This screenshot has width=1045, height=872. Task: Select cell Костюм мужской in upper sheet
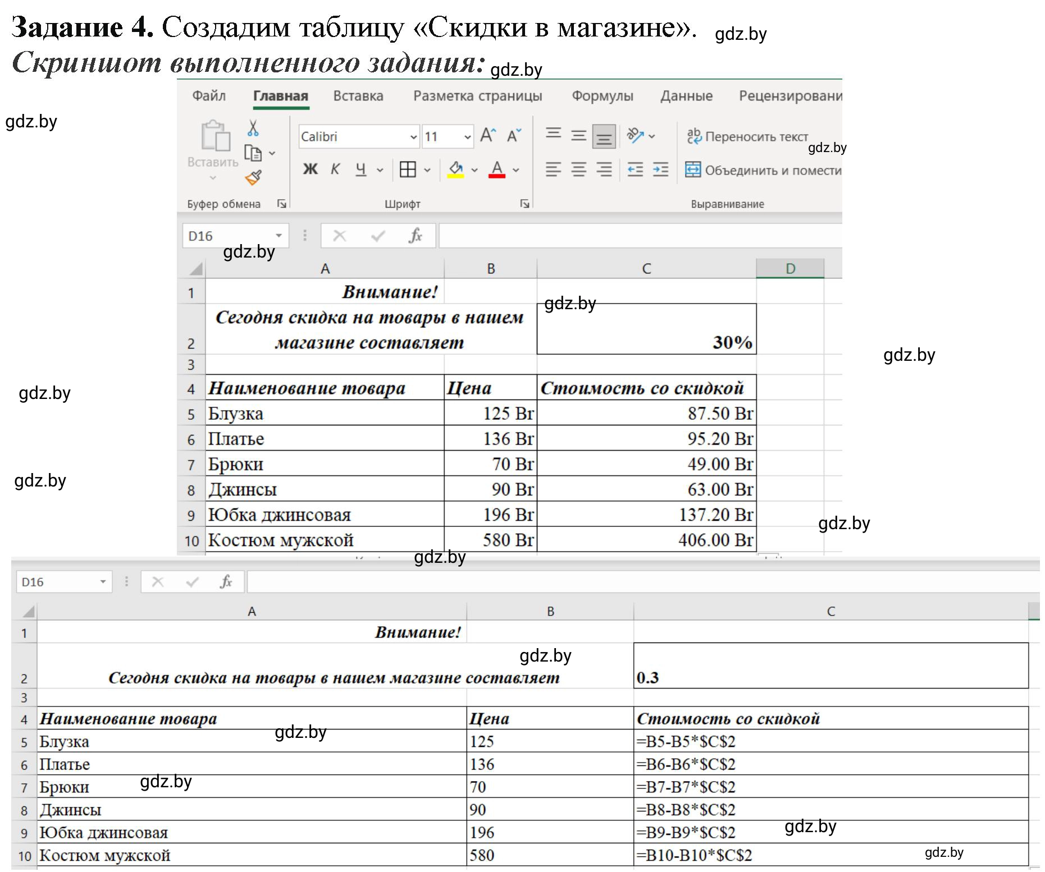click(325, 540)
